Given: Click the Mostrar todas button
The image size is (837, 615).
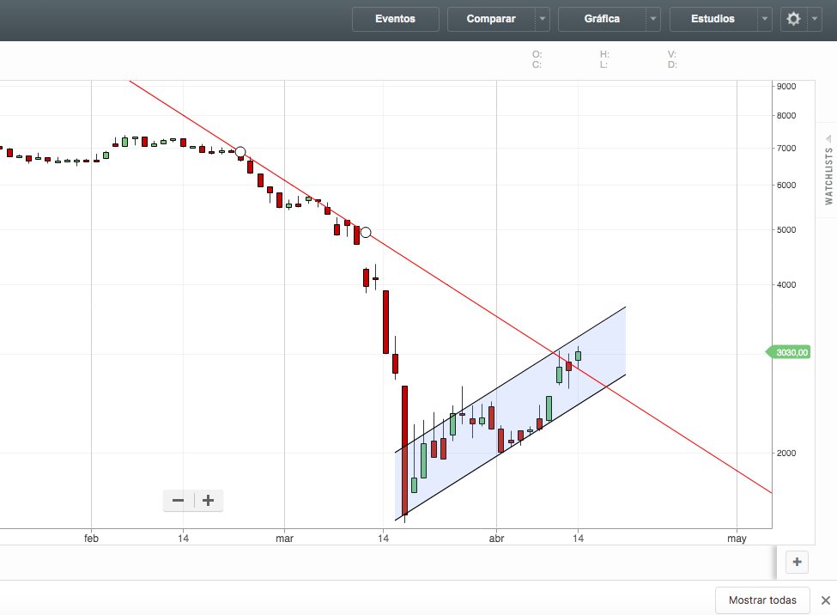Looking at the screenshot, I should (x=762, y=600).
